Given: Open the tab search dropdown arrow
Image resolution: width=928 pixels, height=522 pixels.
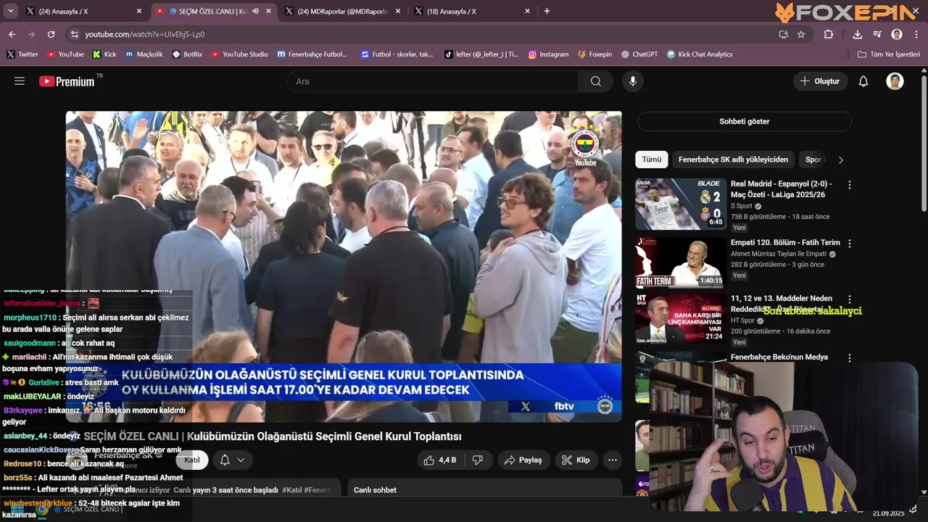Looking at the screenshot, I should pyautogui.click(x=11, y=11).
